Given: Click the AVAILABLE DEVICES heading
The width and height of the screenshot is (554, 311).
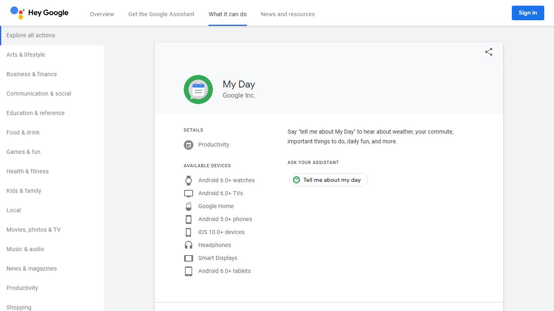Looking at the screenshot, I should click(207, 166).
